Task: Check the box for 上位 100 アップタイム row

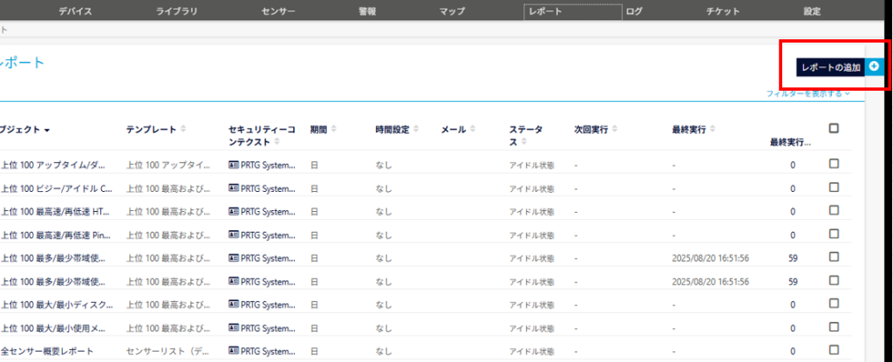Action: click(834, 164)
